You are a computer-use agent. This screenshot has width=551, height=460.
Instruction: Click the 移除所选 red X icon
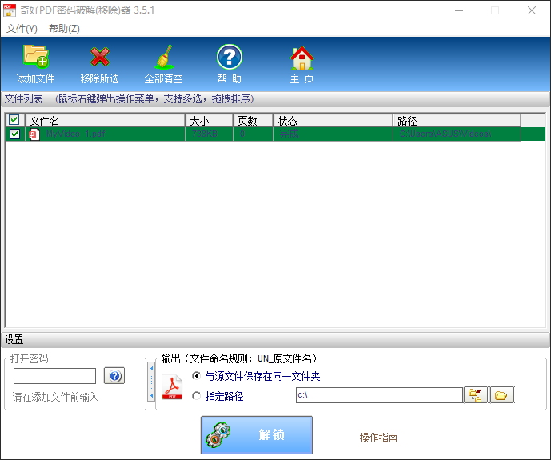[100, 57]
